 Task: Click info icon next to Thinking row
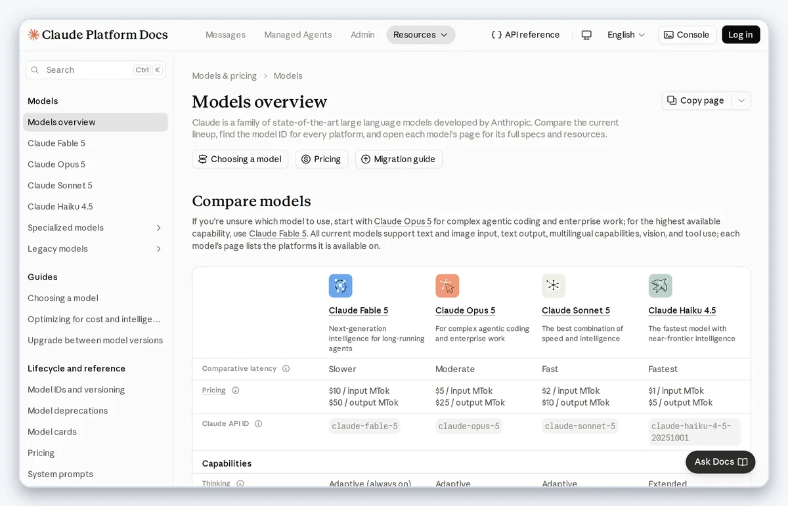pos(240,484)
